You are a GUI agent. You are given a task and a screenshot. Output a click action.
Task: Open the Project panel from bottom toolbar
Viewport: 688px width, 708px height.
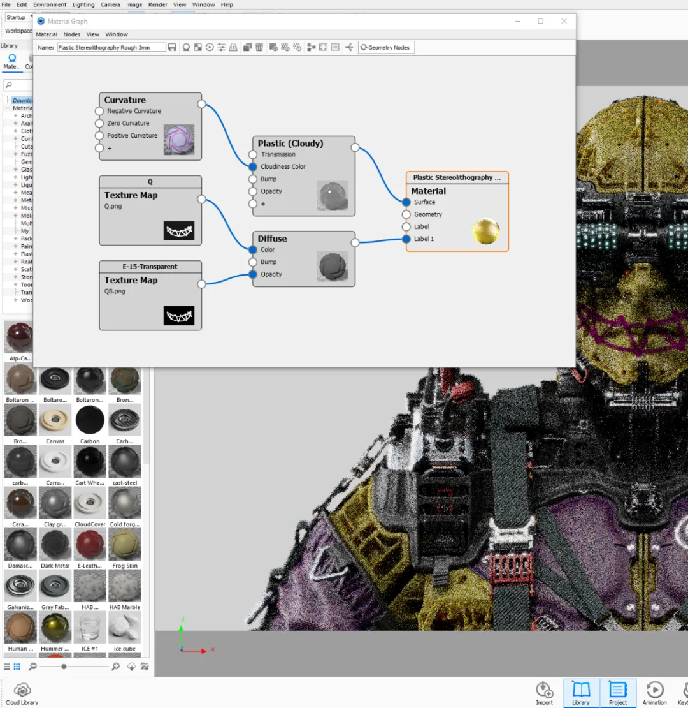click(618, 693)
